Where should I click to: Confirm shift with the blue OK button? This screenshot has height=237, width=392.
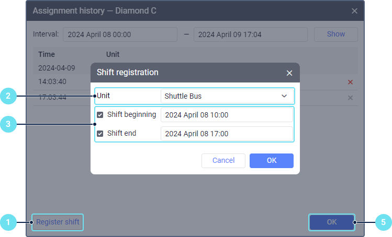(272, 161)
